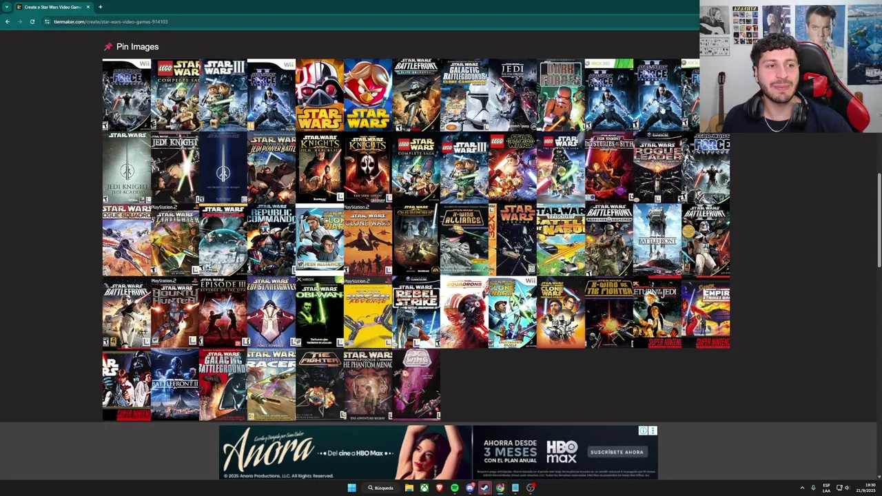Reload the tiermaker page
The image size is (882, 496).
pyautogui.click(x=32, y=21)
